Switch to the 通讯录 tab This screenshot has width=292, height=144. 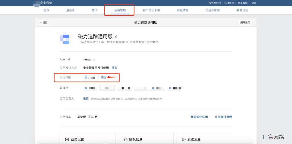point(70,10)
